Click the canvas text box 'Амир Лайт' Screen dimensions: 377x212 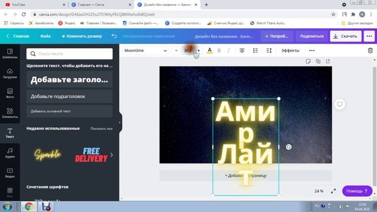click(x=246, y=147)
